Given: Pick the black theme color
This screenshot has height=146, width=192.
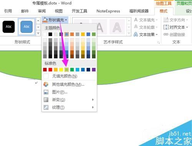Looking at the screenshot, I should [x=50, y=34].
